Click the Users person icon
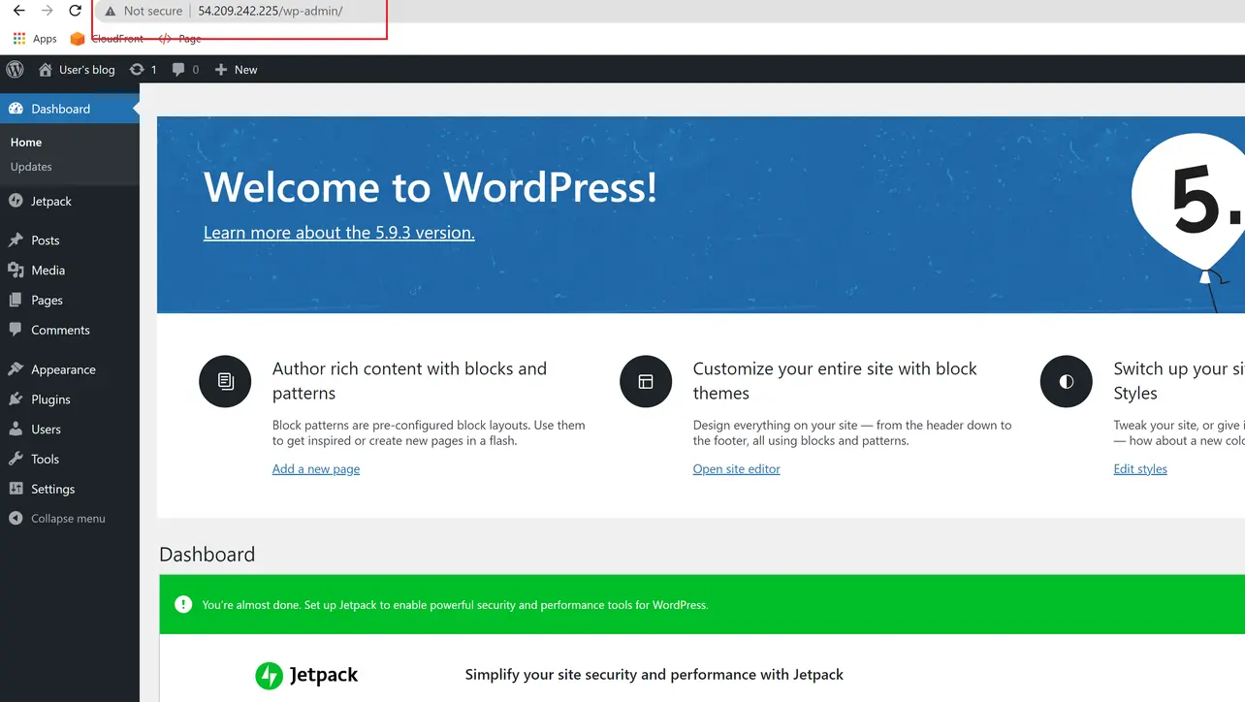The image size is (1245, 702). (x=16, y=429)
